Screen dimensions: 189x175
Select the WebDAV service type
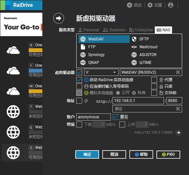point(104,39)
